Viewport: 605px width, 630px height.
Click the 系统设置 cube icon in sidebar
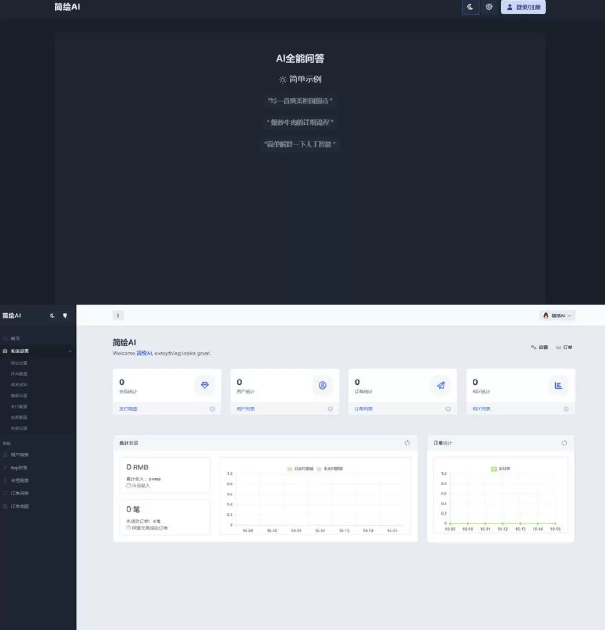pos(5,351)
